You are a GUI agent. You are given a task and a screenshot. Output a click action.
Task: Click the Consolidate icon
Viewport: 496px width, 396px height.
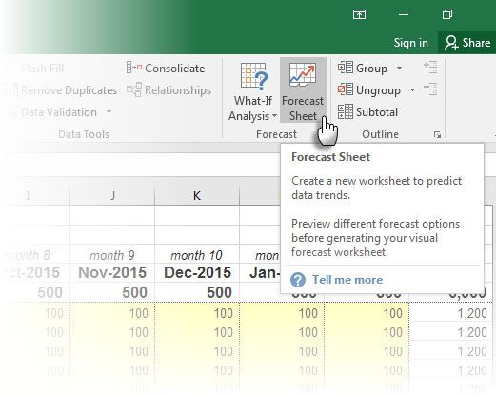tap(134, 68)
